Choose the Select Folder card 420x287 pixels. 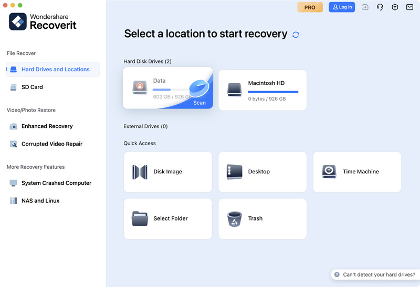[x=167, y=219]
